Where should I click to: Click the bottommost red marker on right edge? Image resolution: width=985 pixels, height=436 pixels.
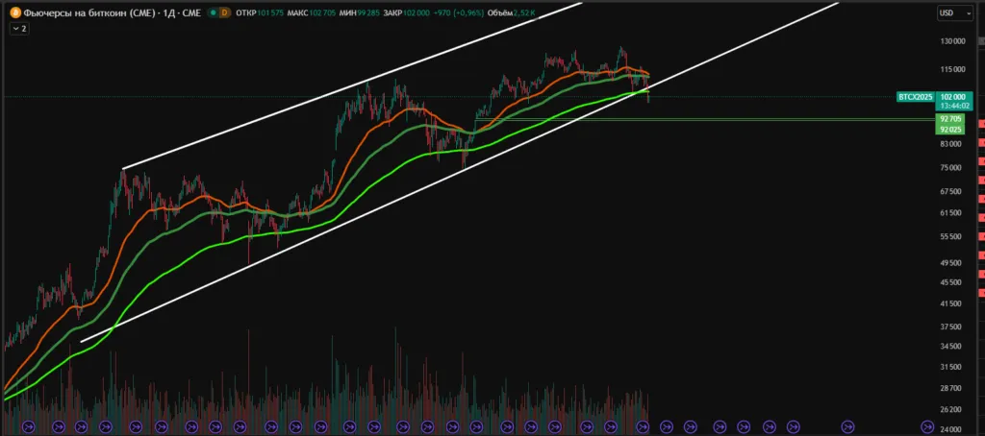(x=981, y=292)
